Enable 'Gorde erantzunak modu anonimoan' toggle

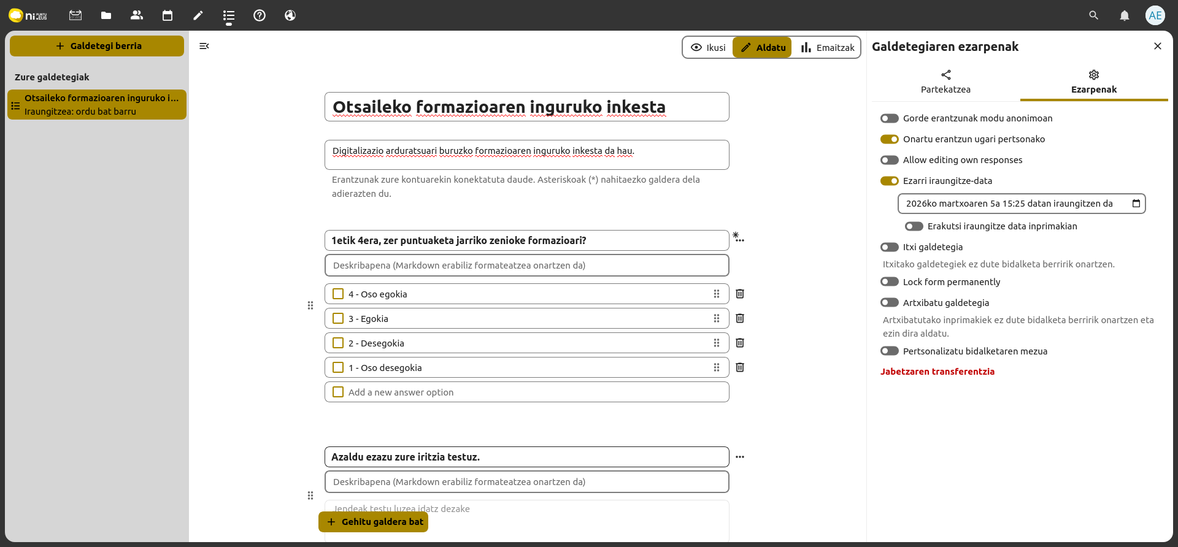click(889, 118)
